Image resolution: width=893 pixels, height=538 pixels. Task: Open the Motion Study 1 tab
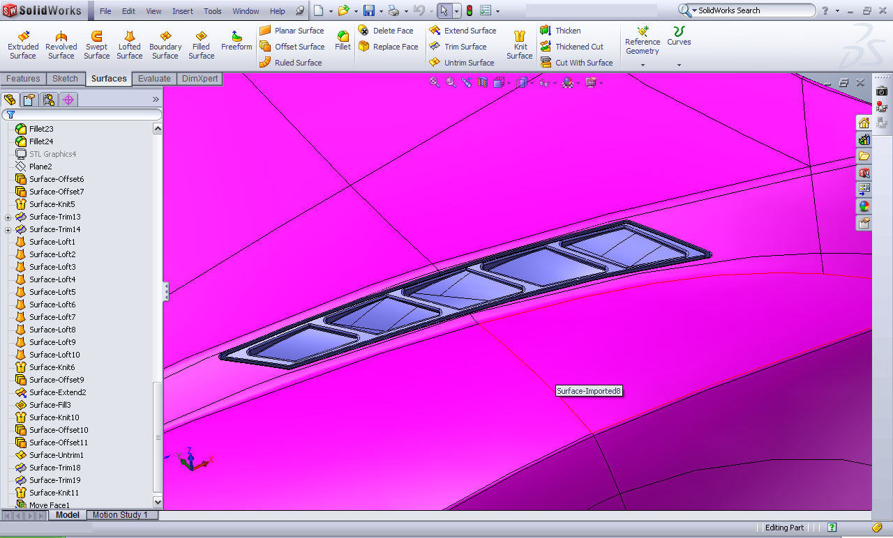(120, 515)
